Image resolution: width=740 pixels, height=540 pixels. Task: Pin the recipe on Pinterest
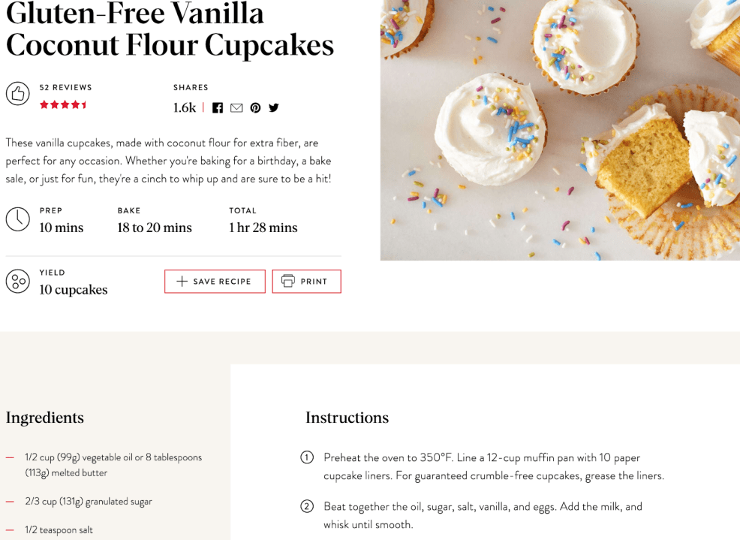click(x=255, y=108)
